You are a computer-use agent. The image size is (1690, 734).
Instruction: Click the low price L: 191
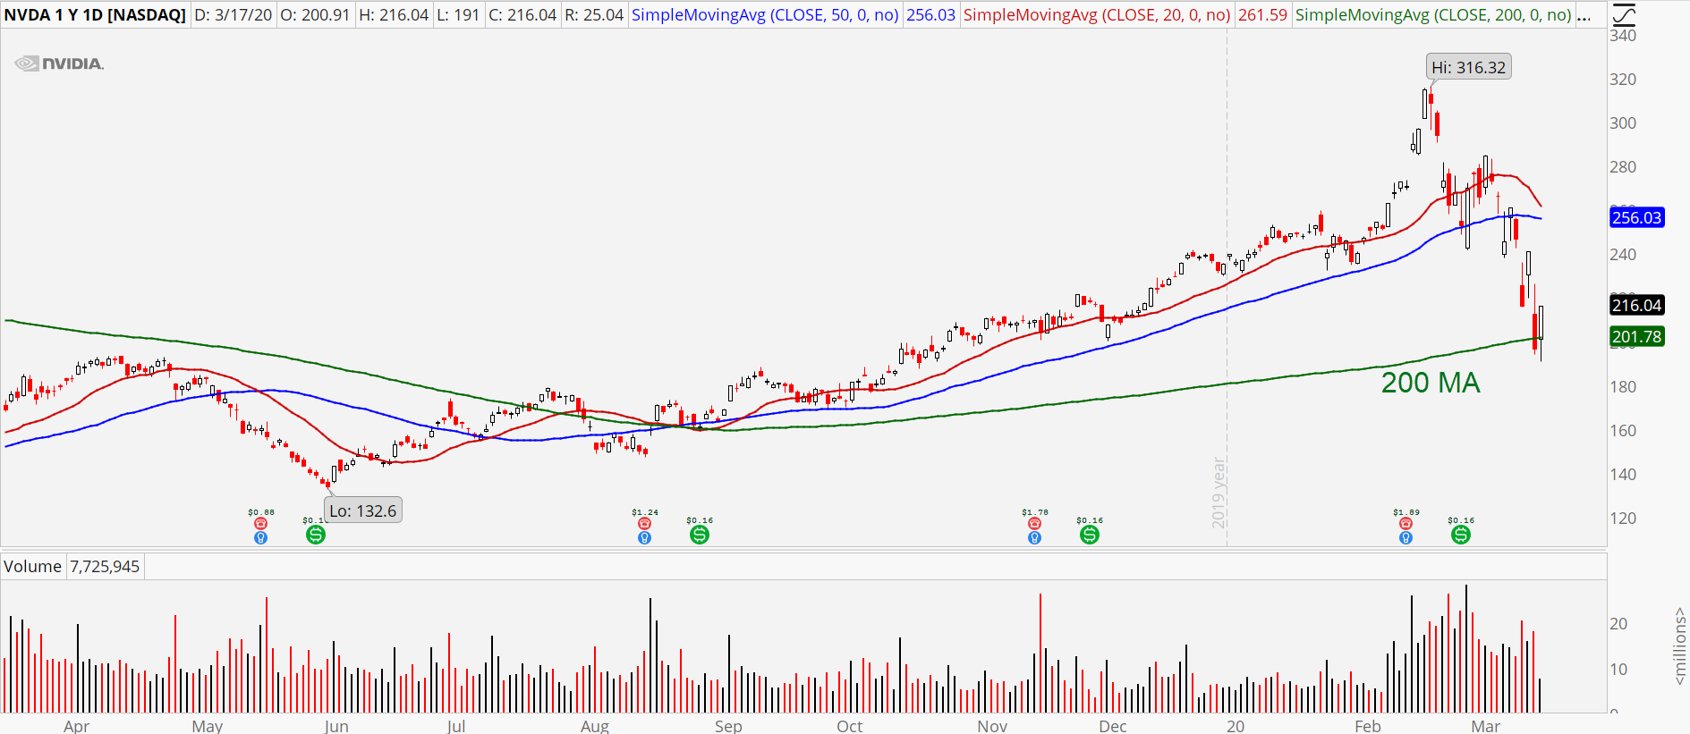tap(458, 15)
